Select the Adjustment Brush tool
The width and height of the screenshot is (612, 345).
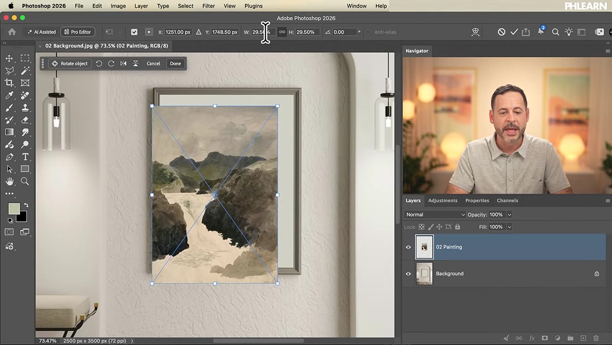(9, 144)
